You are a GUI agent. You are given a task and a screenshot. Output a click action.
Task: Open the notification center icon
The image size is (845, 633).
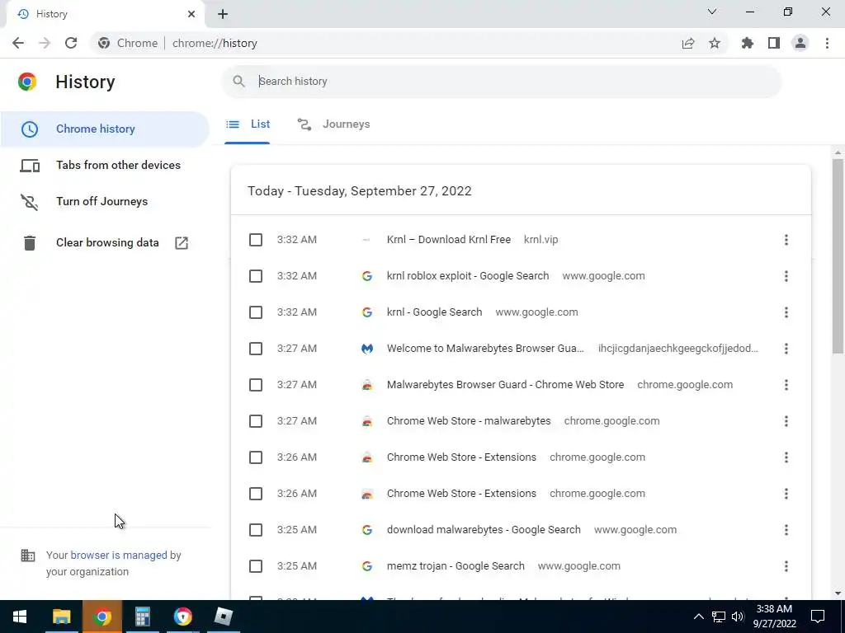(818, 617)
